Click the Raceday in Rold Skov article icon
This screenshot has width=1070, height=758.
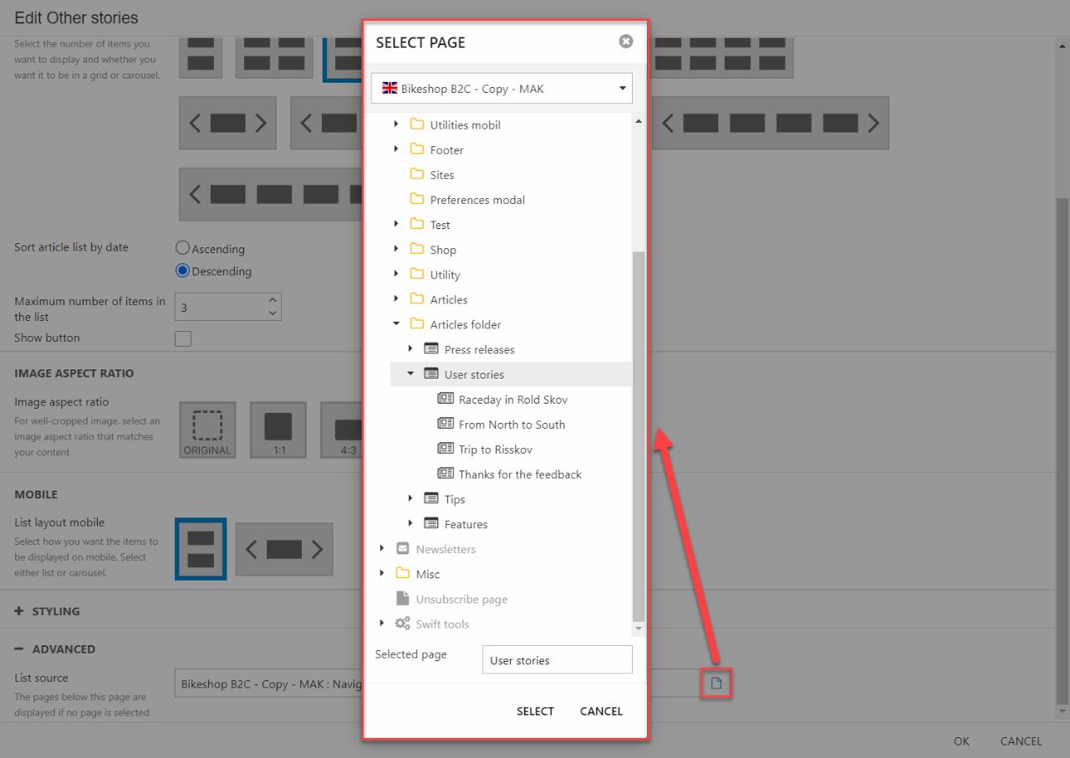[x=446, y=399]
